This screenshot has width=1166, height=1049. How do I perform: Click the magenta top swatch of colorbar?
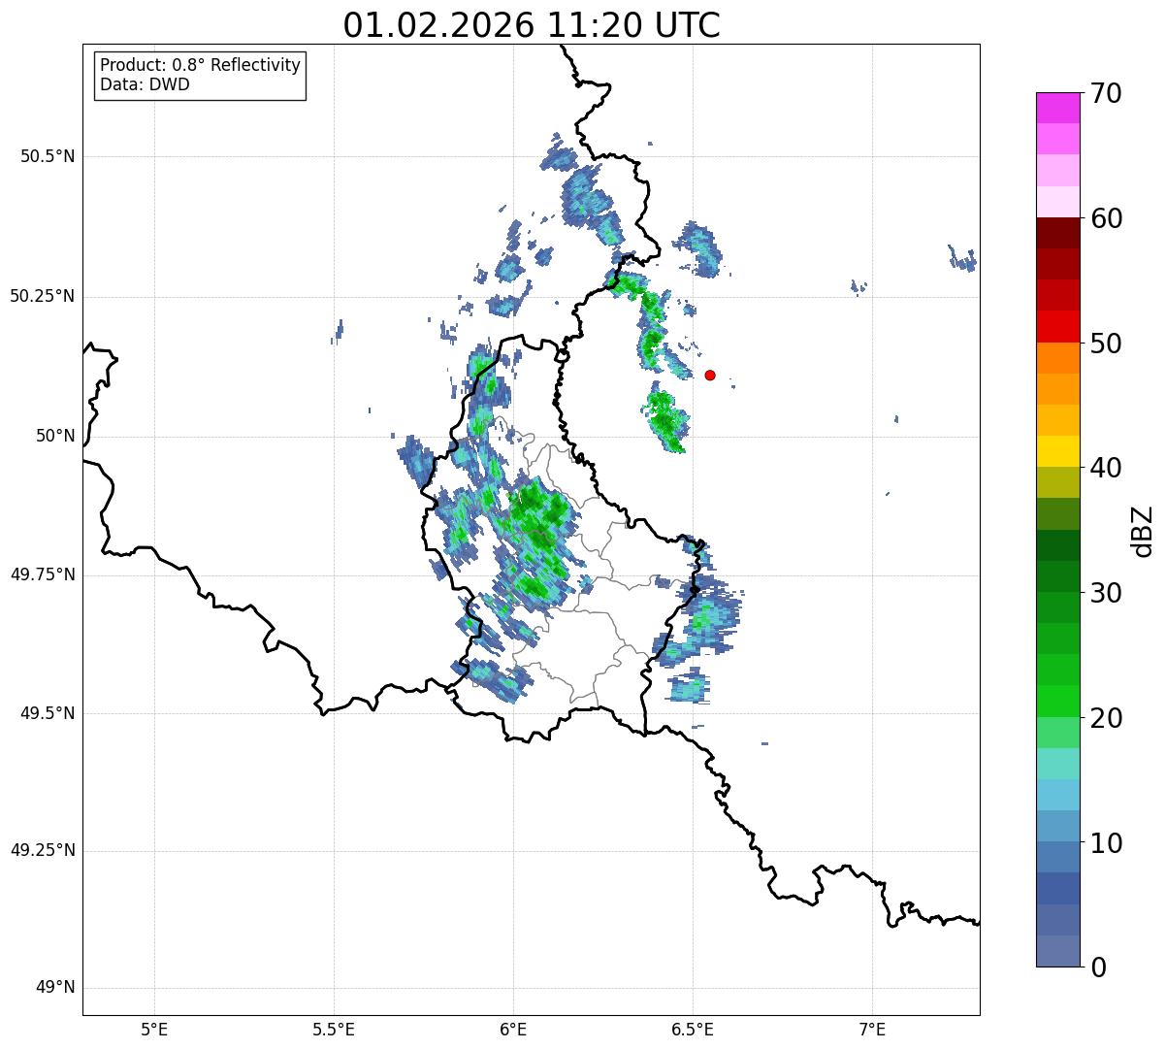click(1057, 108)
